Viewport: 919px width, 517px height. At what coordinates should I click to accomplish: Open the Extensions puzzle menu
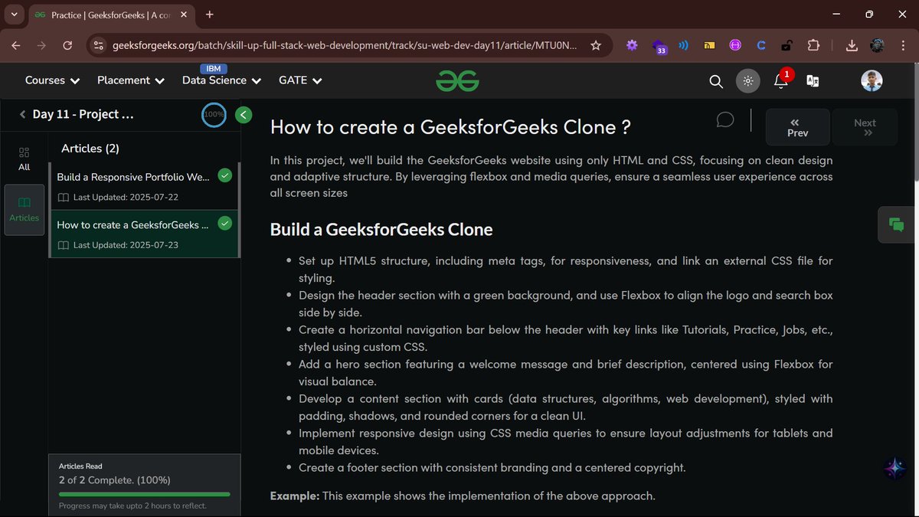814,45
